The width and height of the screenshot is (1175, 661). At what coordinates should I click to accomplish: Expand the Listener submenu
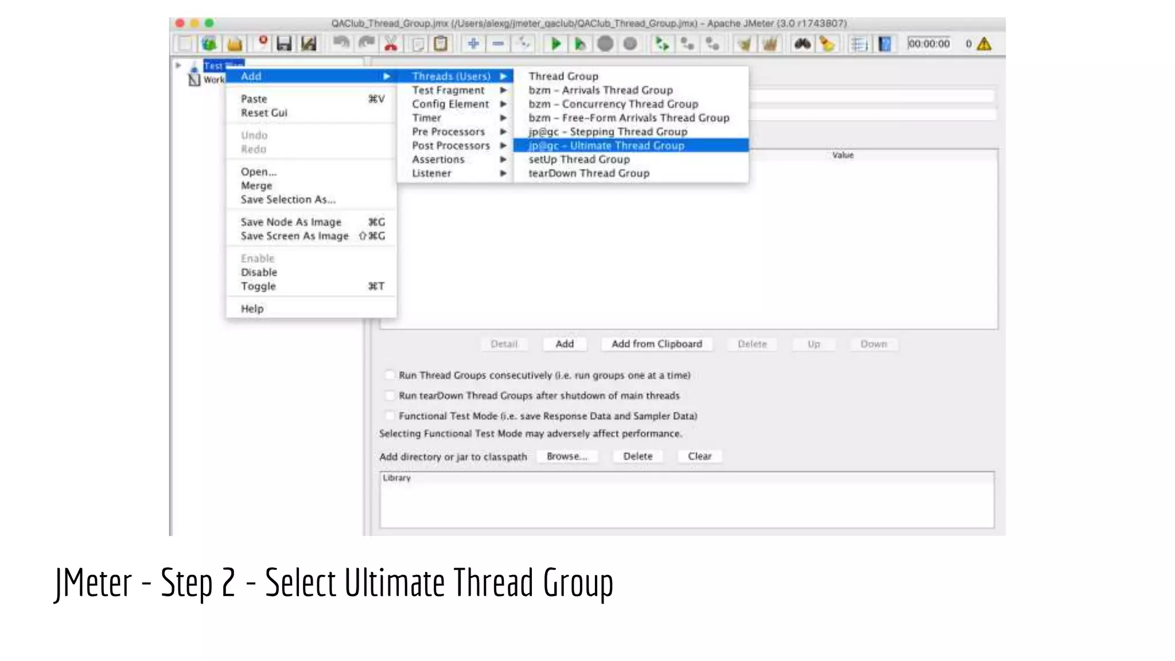[x=455, y=173]
